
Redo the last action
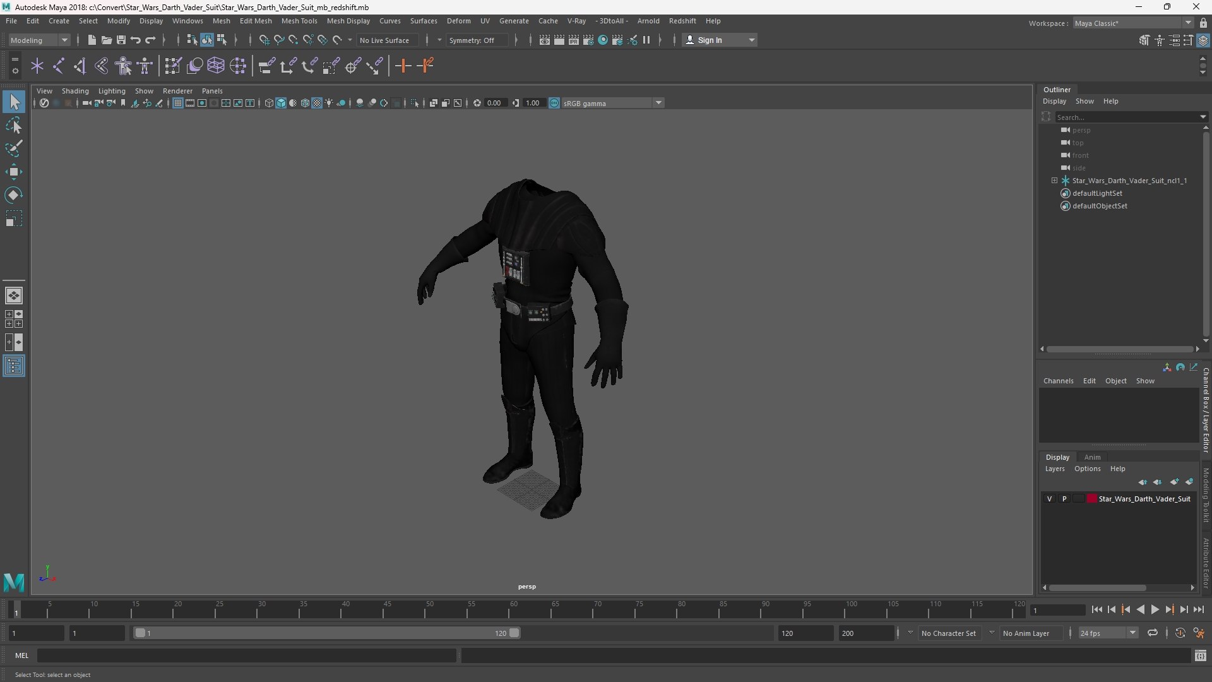(150, 40)
